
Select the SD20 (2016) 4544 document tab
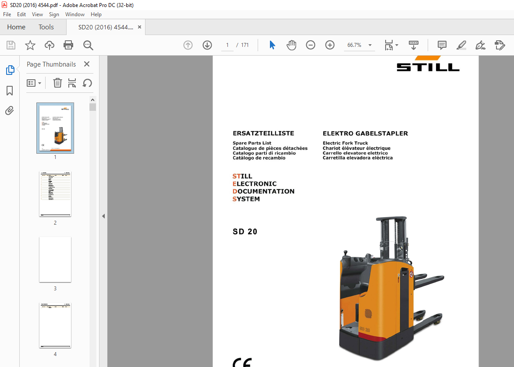[x=106, y=27]
